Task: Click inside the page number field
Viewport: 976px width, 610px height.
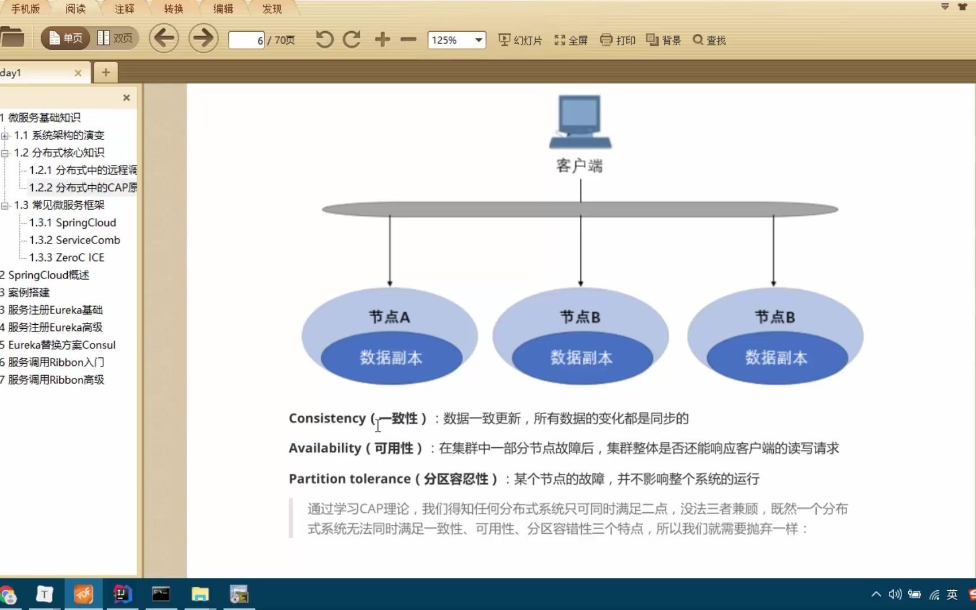Action: coord(246,40)
